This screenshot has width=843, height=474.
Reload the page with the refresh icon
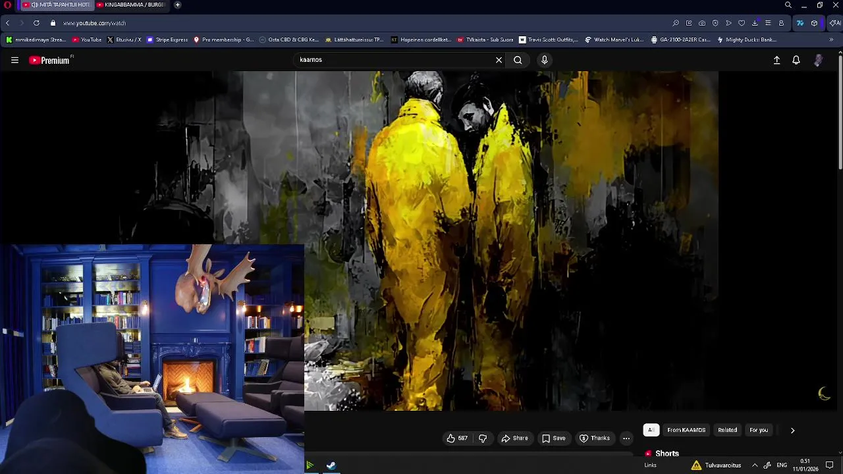(36, 23)
